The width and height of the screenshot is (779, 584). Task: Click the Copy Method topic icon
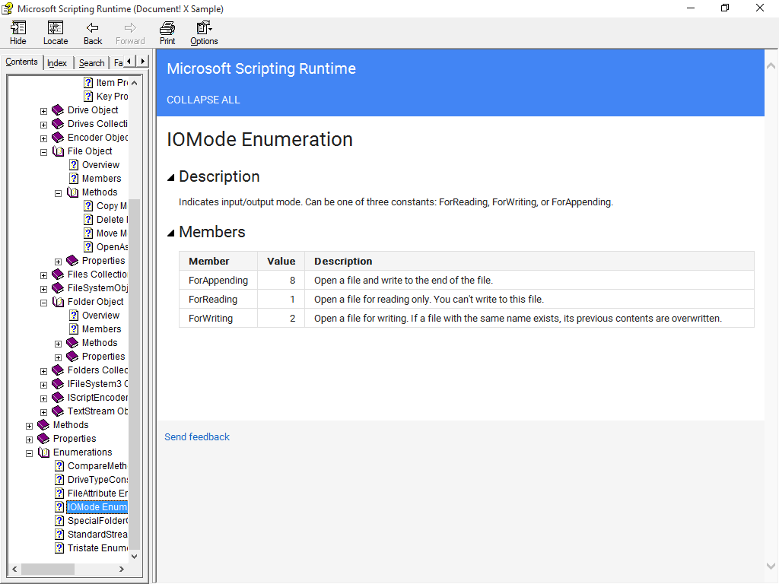pyautogui.click(x=88, y=205)
